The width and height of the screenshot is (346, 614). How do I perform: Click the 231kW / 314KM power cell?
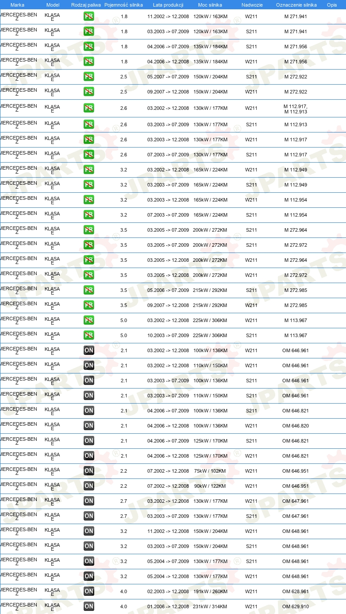tap(210, 606)
